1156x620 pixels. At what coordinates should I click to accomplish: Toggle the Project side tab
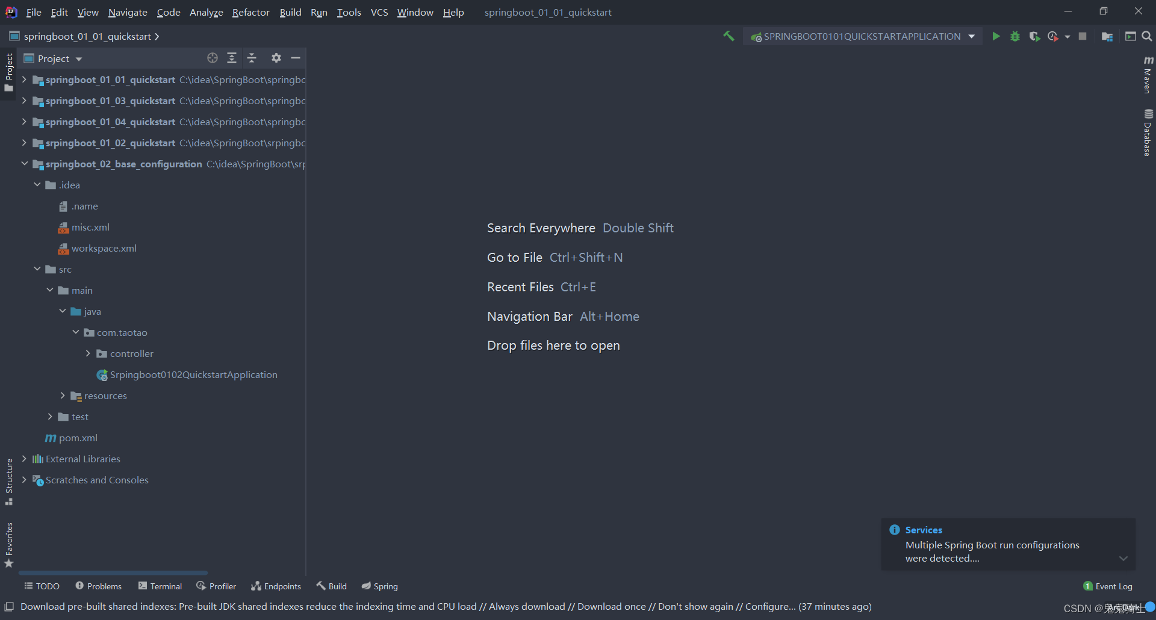tap(8, 72)
